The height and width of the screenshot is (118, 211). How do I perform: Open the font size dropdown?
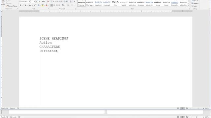coord(34,2)
